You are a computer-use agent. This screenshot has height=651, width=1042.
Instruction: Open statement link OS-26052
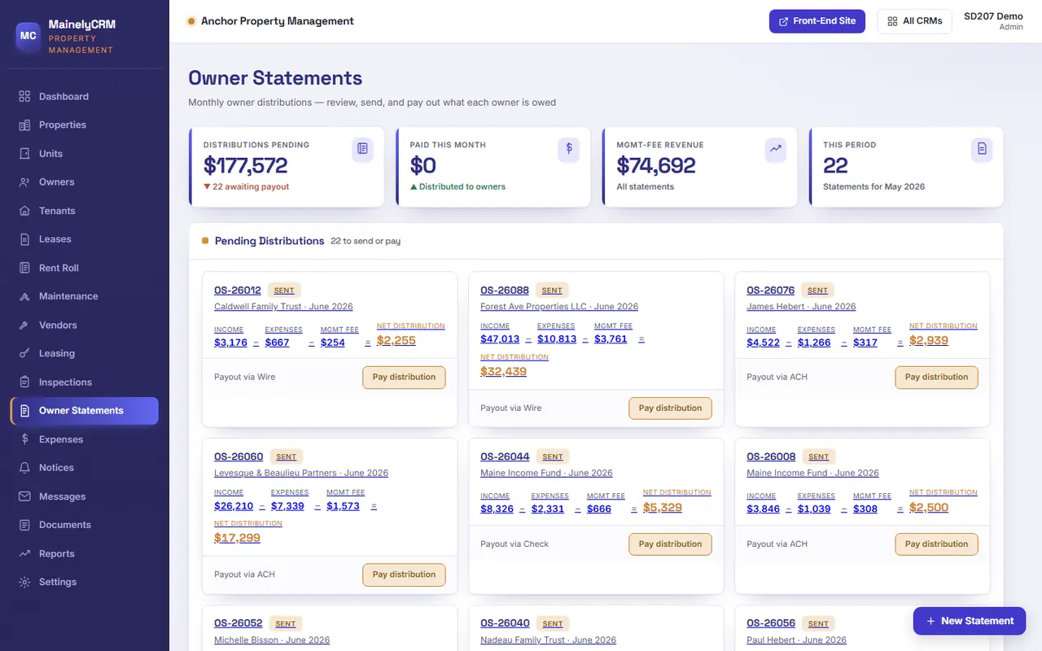(x=239, y=623)
